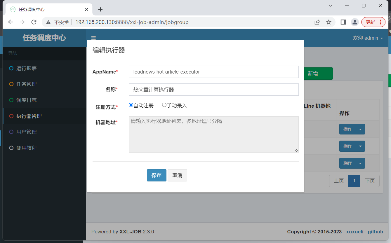Screen dimensions: 391x243
Task: Open the github link in footer
Action: pos(375,232)
